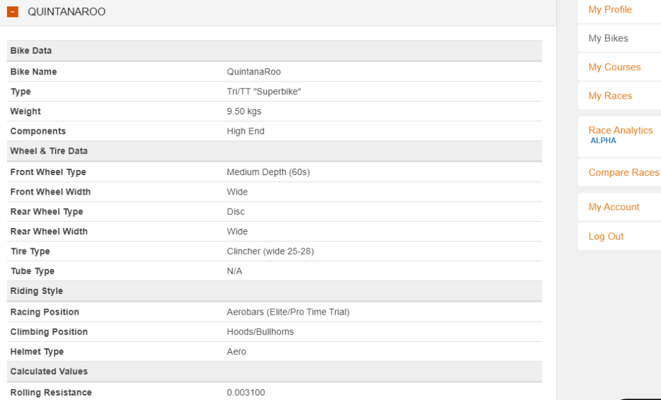Open My Courses from sidebar
The height and width of the screenshot is (400, 661).
(614, 67)
